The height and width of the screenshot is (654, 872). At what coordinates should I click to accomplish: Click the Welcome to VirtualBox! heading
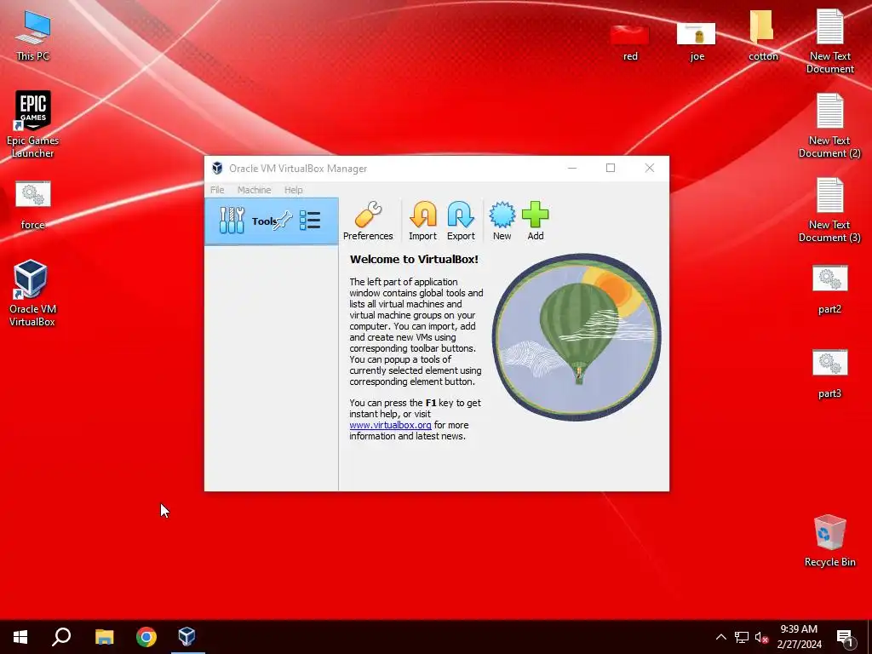click(414, 259)
